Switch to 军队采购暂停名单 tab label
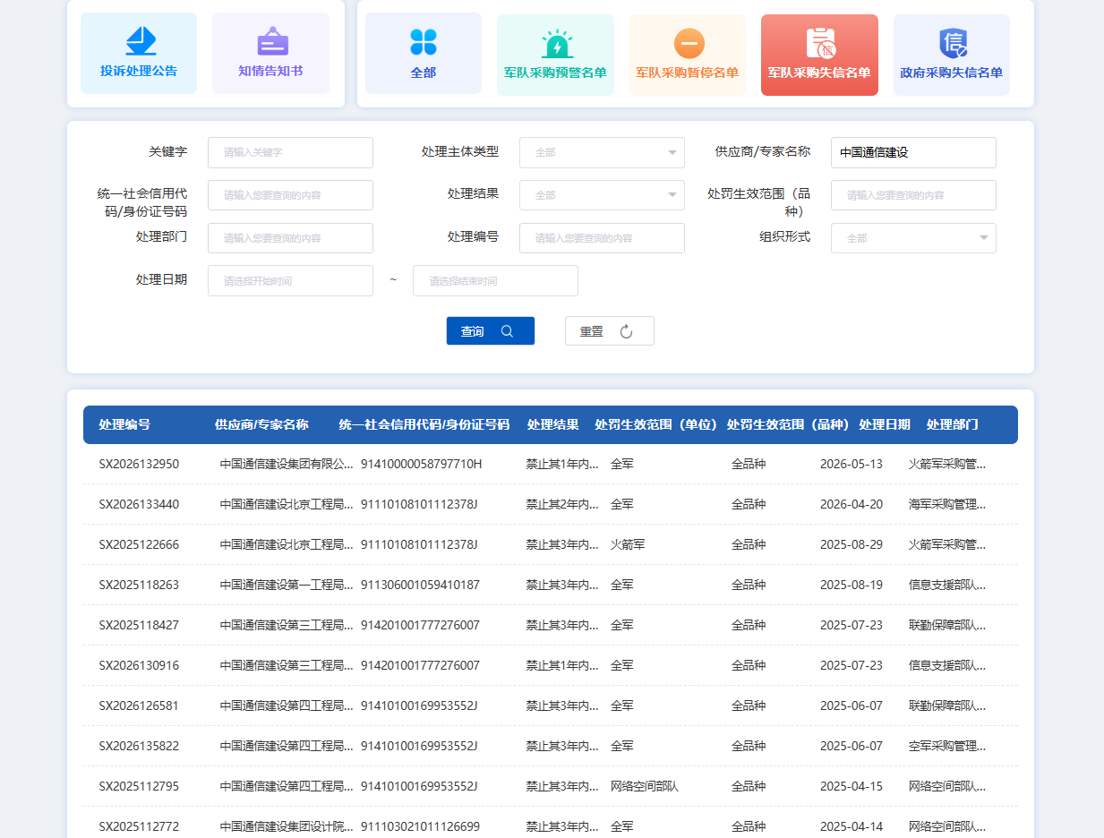Screen dimensions: 1104x838 [x=687, y=73]
